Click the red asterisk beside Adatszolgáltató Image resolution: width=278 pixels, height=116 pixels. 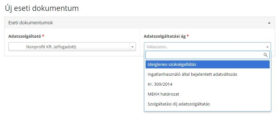pyautogui.click(x=43, y=36)
